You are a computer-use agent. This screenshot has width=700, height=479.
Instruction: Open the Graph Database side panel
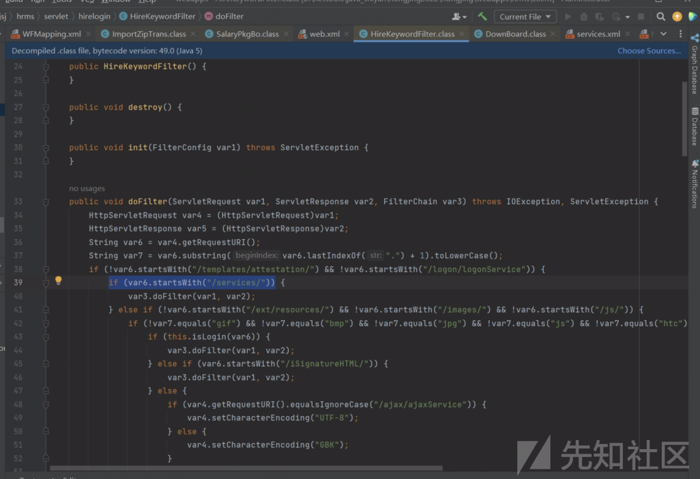[x=695, y=64]
